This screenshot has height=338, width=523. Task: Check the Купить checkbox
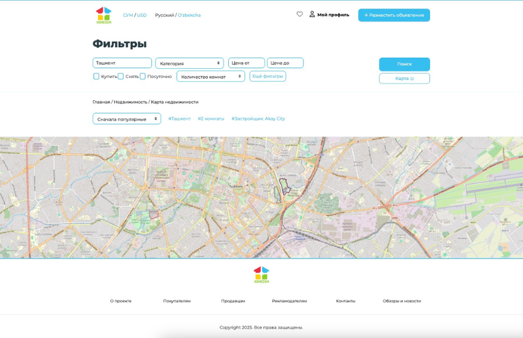pos(96,76)
